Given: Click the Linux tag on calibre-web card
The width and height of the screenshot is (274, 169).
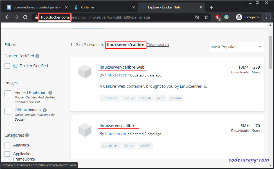Looking at the screenshot, I should tap(129, 98).
